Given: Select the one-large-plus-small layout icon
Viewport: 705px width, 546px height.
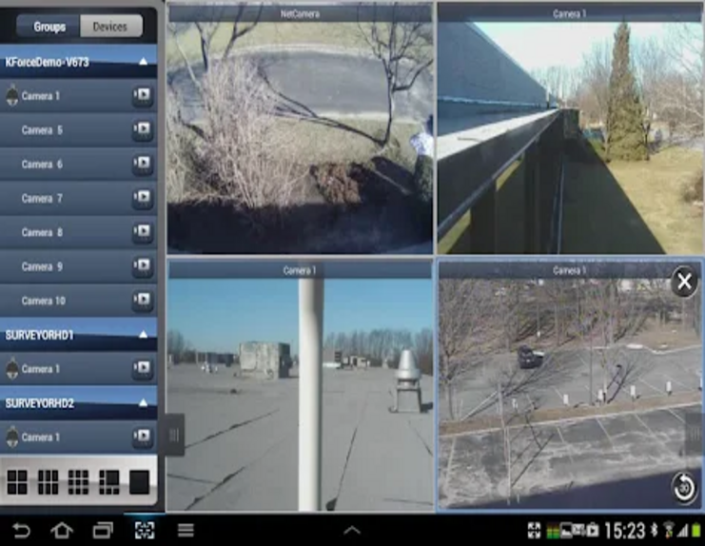Looking at the screenshot, I should (108, 482).
